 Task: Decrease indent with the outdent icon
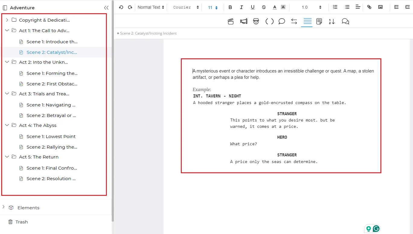(x=396, y=7)
